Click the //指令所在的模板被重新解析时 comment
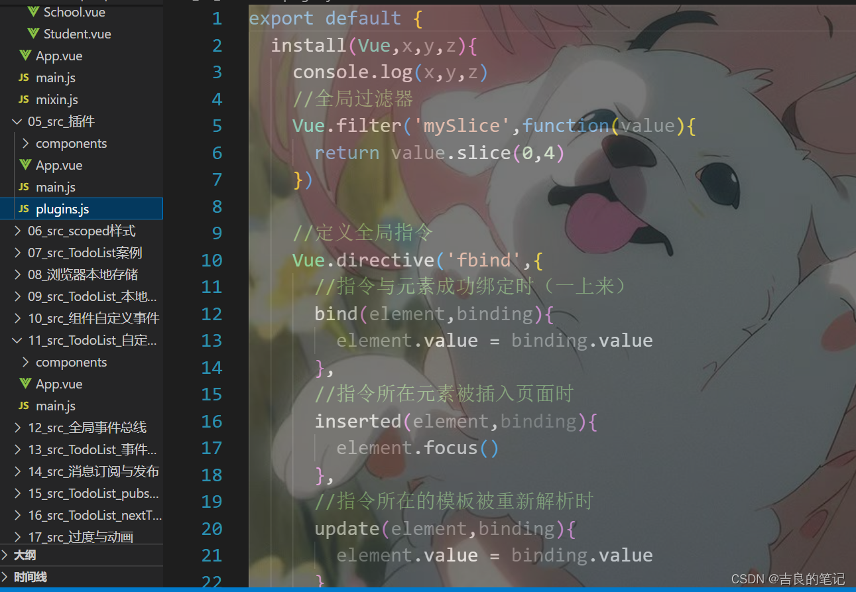 click(x=454, y=501)
